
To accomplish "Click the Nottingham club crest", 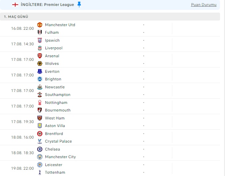I will point(40,103).
